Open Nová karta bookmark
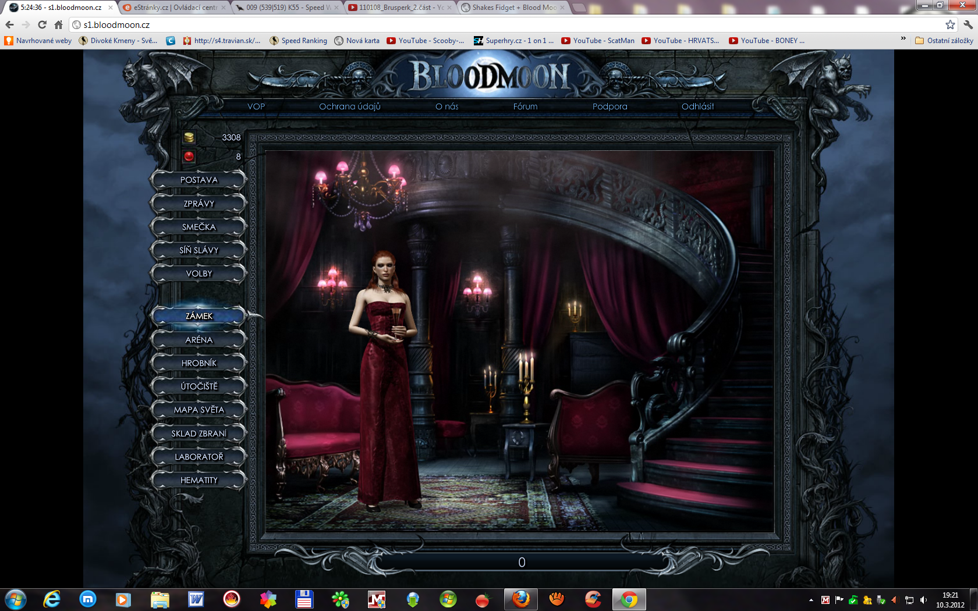The image size is (978, 611). point(357,41)
